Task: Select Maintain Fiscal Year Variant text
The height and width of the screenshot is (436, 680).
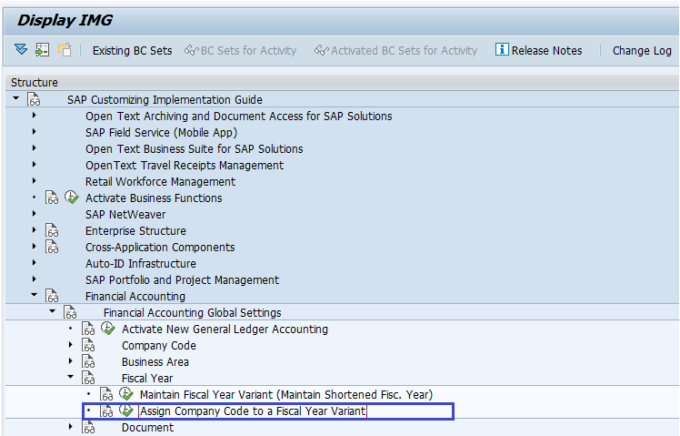Action: click(286, 395)
